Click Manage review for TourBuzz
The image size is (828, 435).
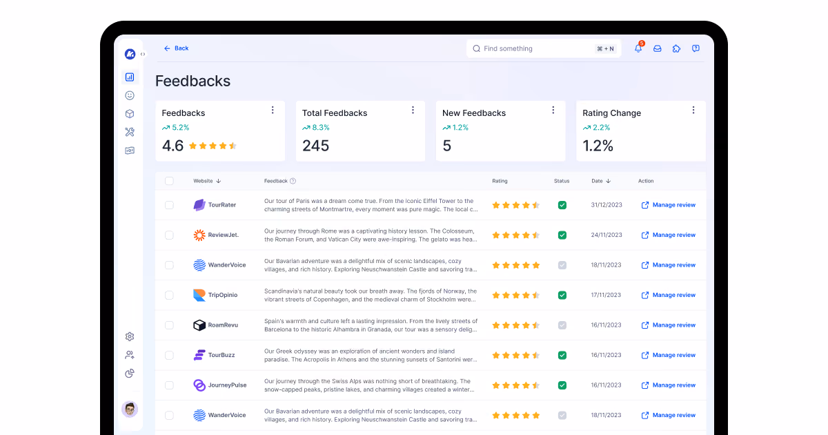pyautogui.click(x=669, y=355)
